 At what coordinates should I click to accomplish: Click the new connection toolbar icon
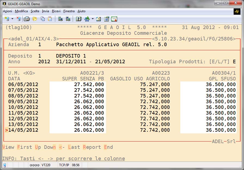click(7, 19)
